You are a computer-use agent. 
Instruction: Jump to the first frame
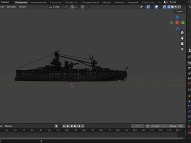click(x=64, y=126)
